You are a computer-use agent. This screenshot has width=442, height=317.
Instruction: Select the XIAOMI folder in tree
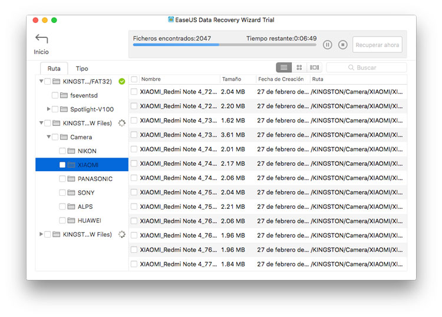pos(82,165)
